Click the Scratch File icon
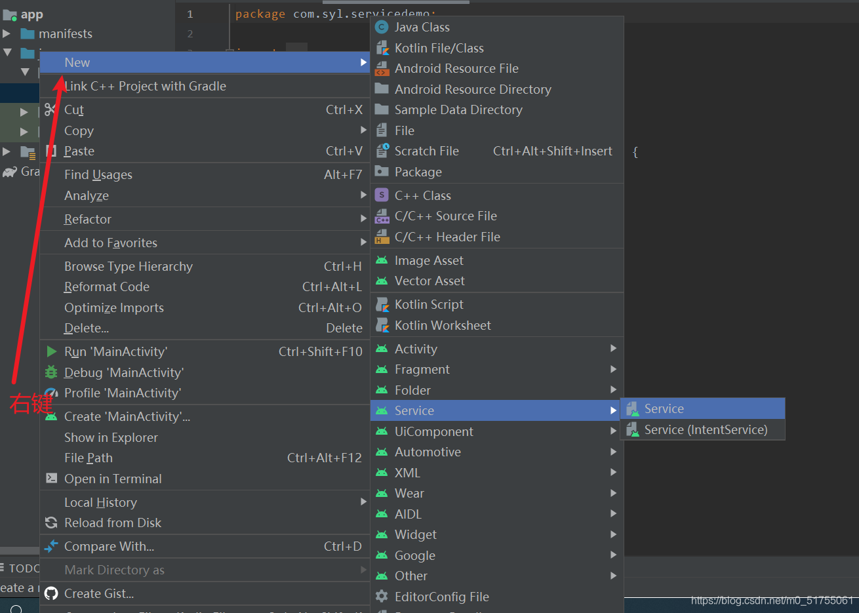This screenshot has width=859, height=613. 382,151
